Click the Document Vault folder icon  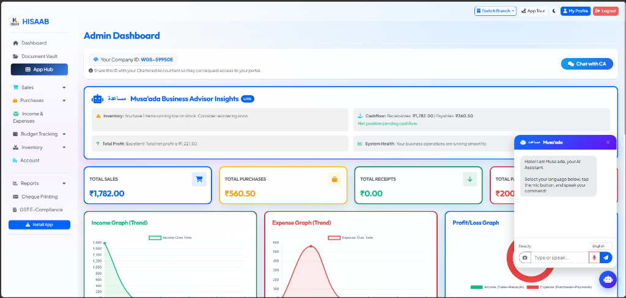15,56
